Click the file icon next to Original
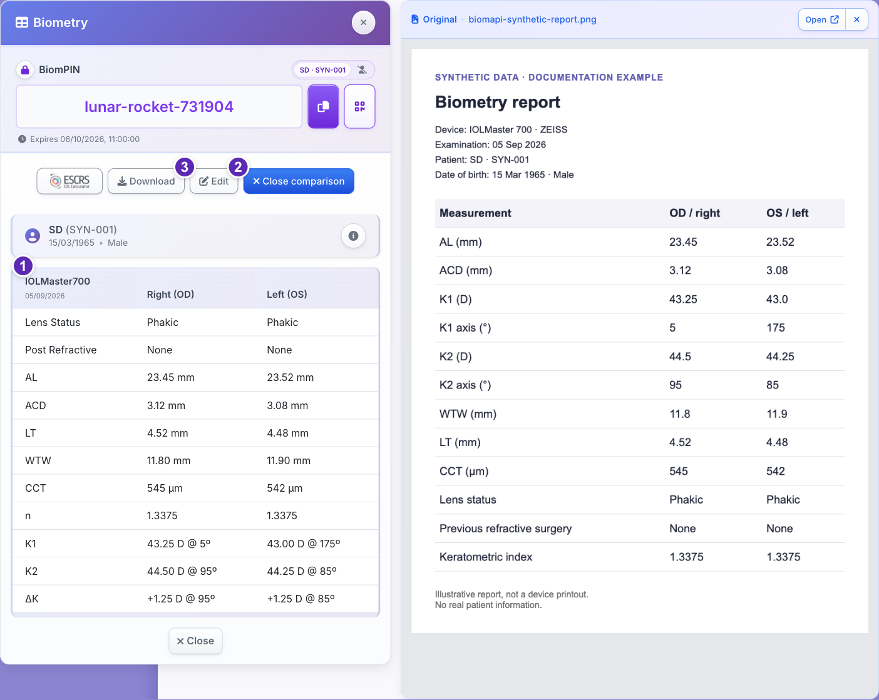 point(414,19)
